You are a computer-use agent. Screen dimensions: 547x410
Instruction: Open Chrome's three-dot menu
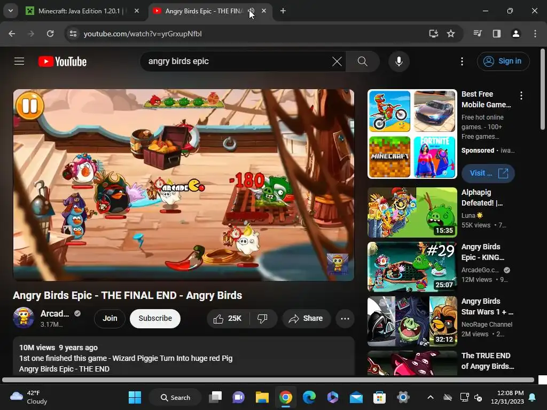click(x=535, y=34)
